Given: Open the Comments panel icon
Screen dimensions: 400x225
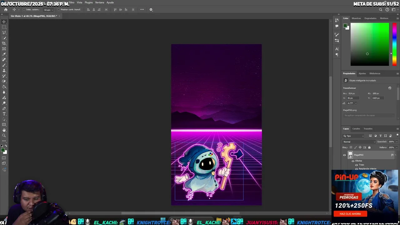Looking at the screenshot, I should (x=337, y=26).
